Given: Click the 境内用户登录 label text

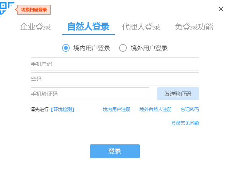Looking at the screenshot, I should point(92,48).
